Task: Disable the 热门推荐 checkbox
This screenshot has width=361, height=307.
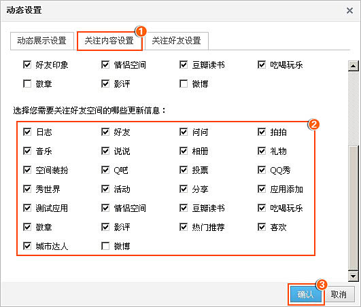Action: pos(184,227)
